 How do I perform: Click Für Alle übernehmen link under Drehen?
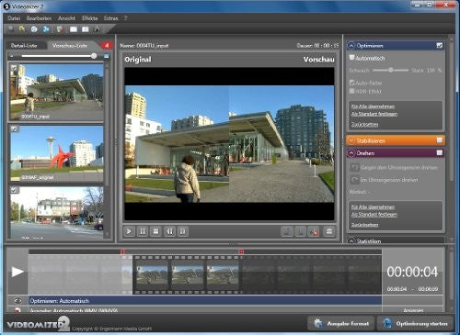(x=373, y=207)
